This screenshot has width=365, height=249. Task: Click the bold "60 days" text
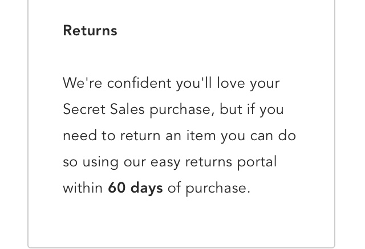135,188
